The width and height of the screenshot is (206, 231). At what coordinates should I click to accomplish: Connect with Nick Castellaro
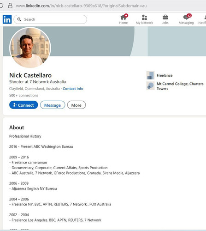[24, 105]
